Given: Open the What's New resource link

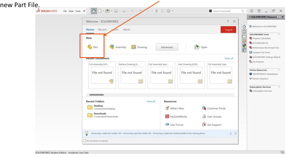Looking at the screenshot, I should (x=174, y=108).
